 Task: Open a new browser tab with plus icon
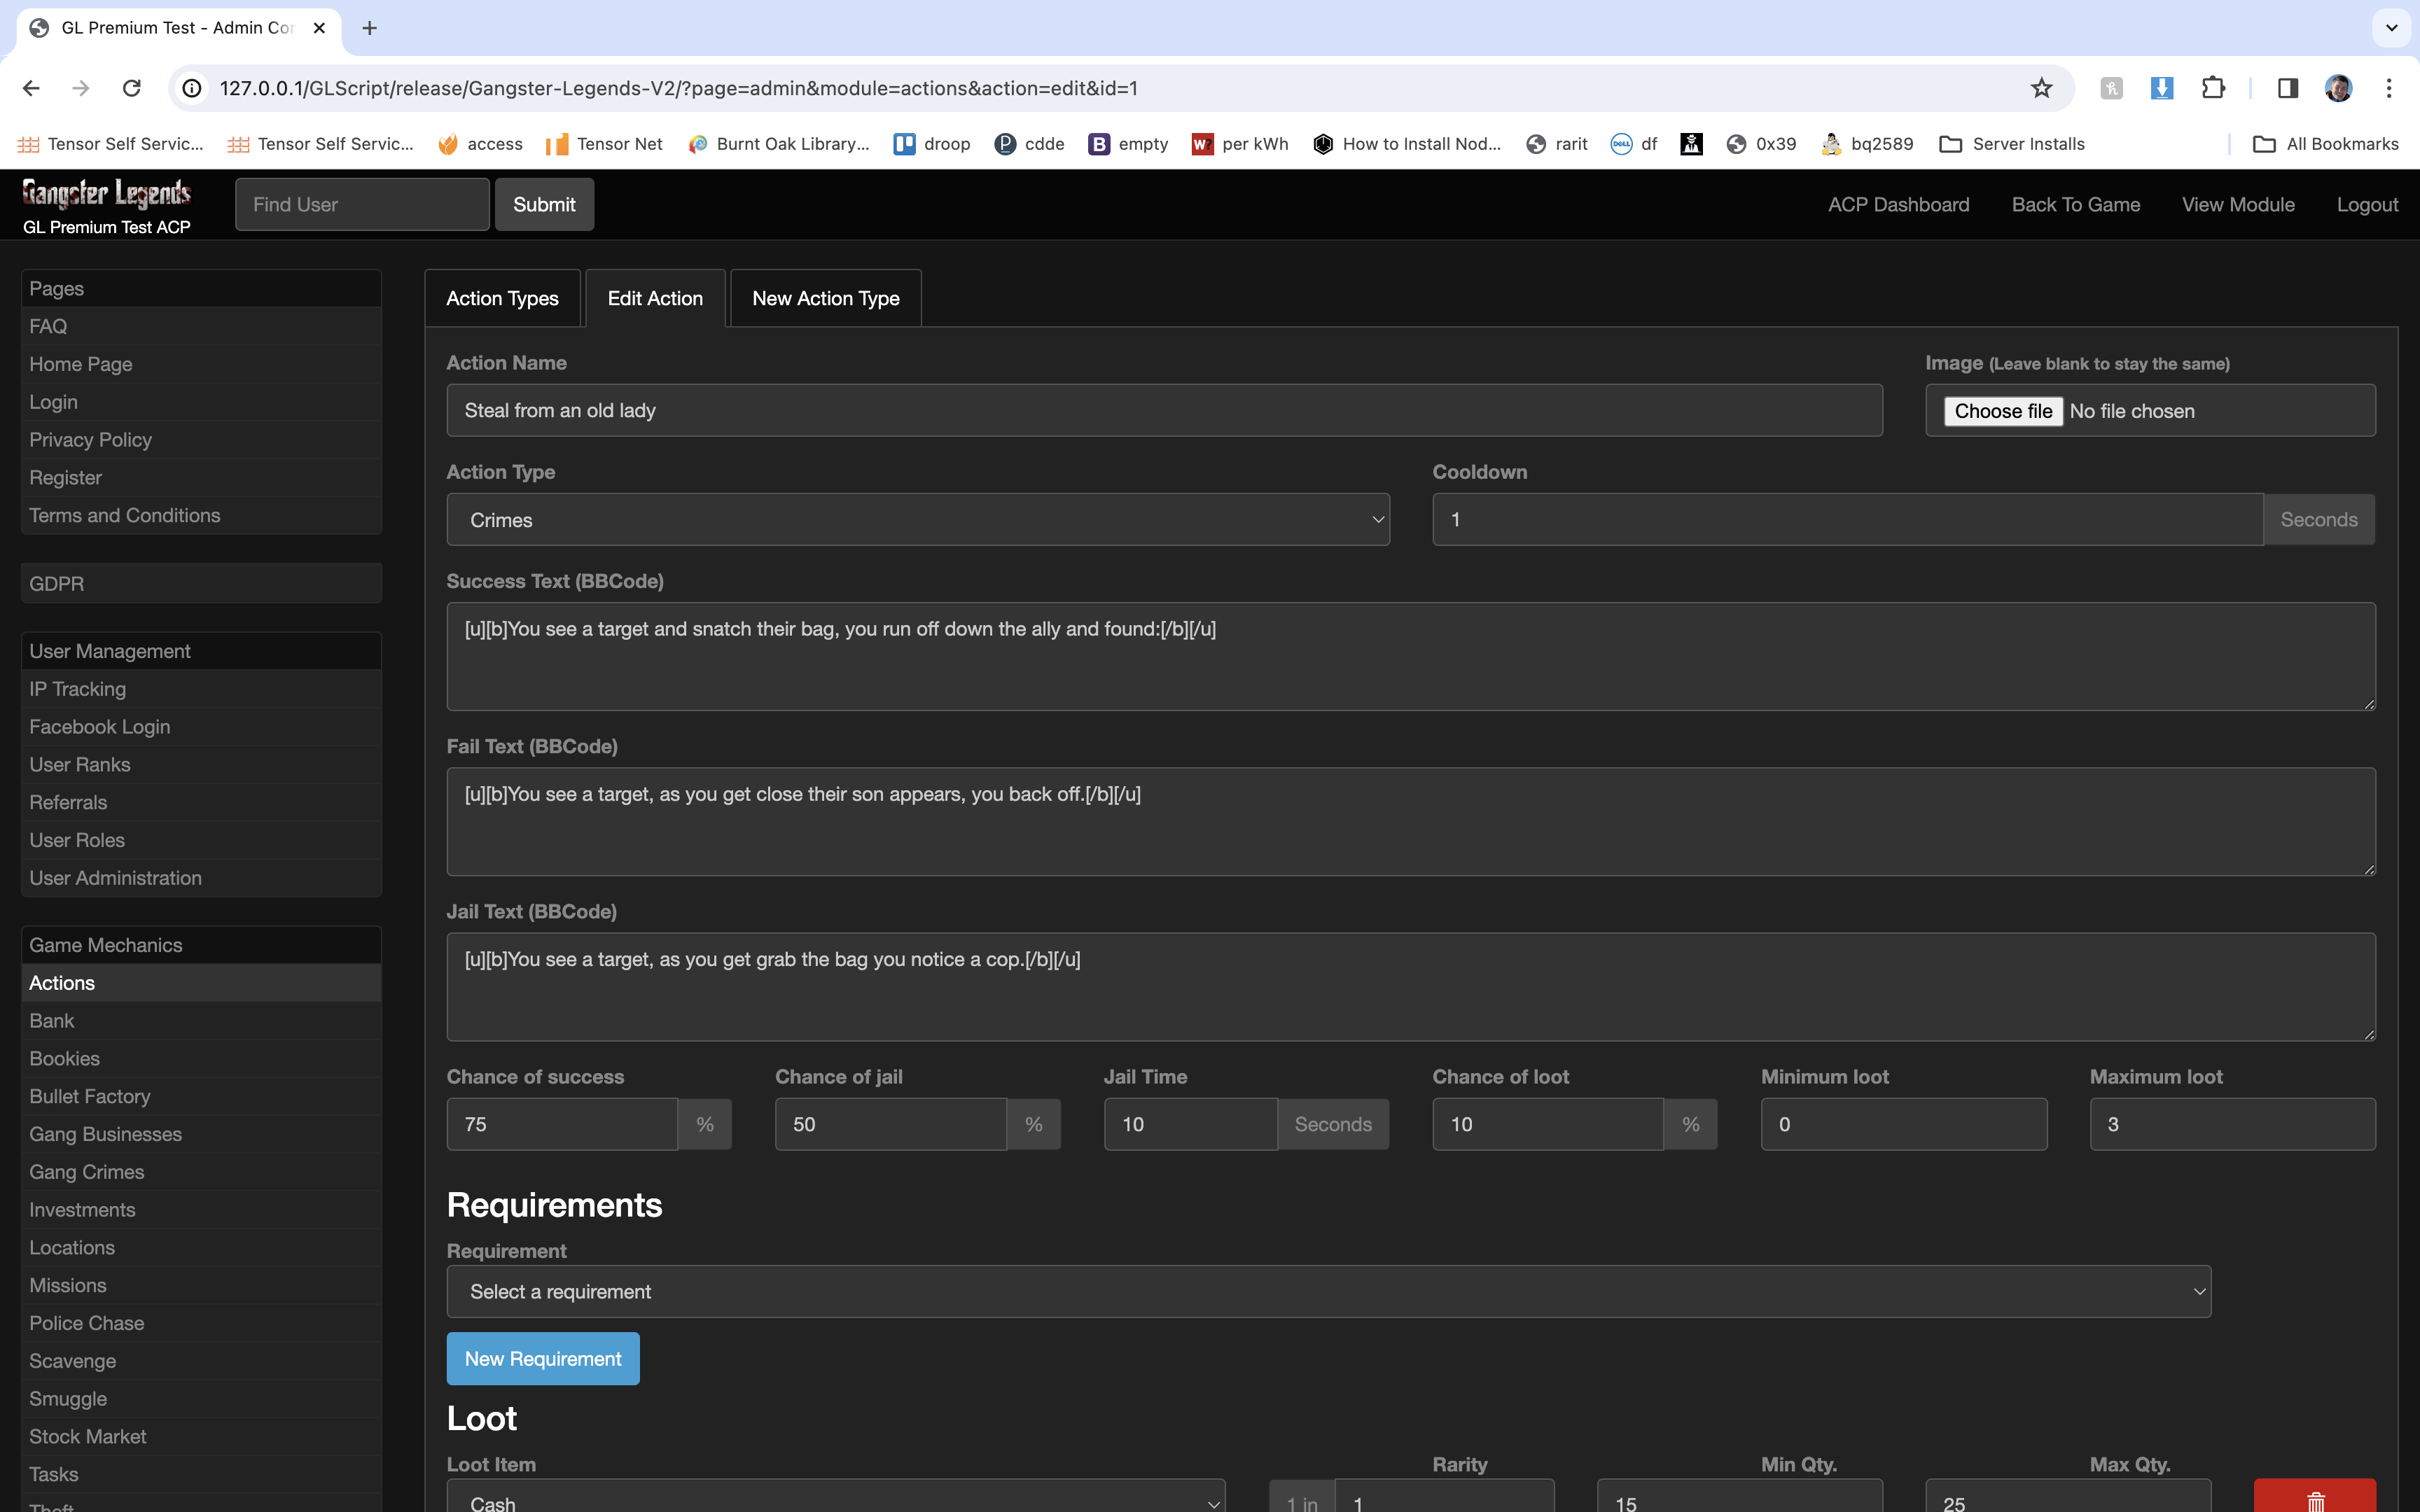[x=369, y=28]
